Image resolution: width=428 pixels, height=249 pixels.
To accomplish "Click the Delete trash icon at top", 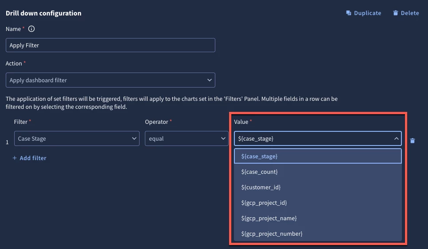I will click(396, 13).
